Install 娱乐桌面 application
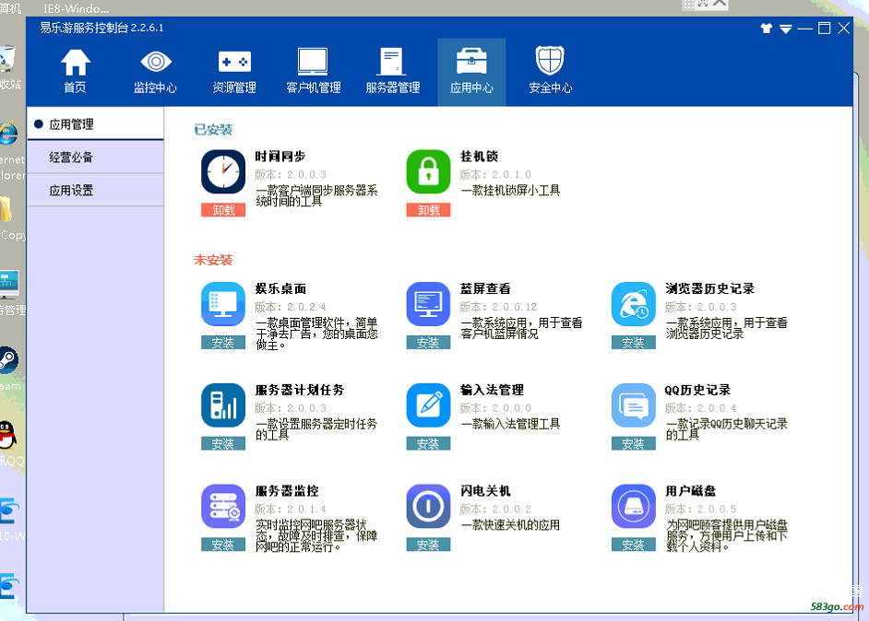 [223, 343]
